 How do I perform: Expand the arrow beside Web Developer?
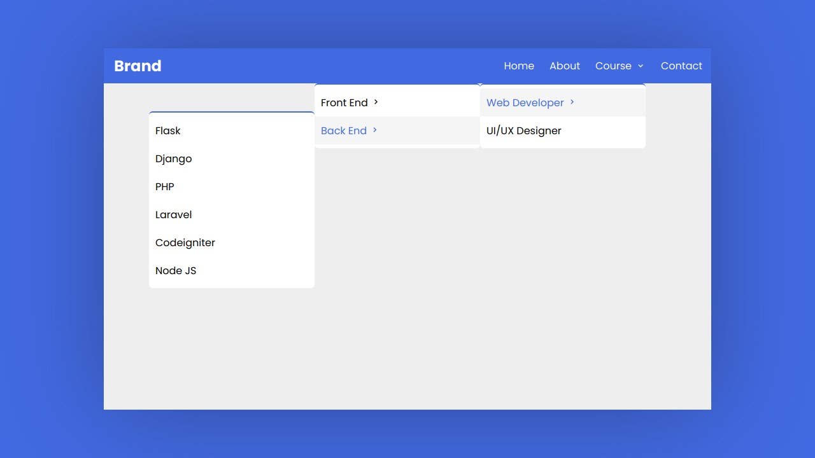click(572, 102)
